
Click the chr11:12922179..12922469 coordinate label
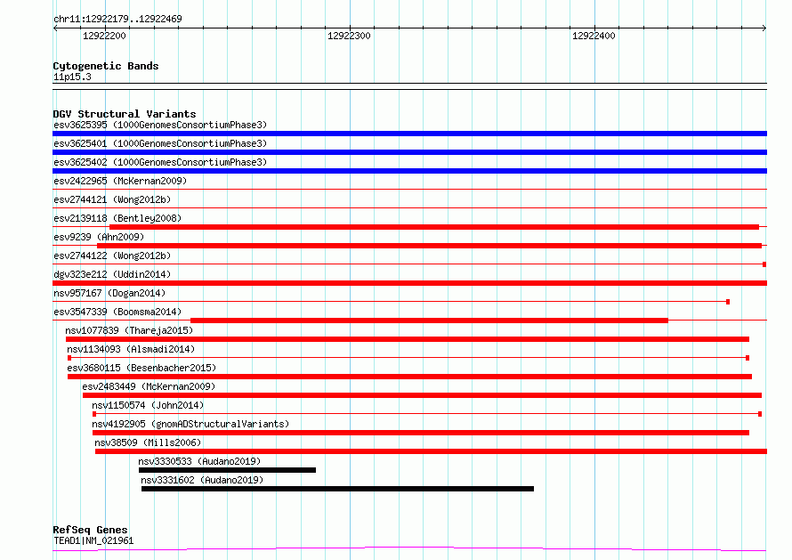click(x=117, y=19)
